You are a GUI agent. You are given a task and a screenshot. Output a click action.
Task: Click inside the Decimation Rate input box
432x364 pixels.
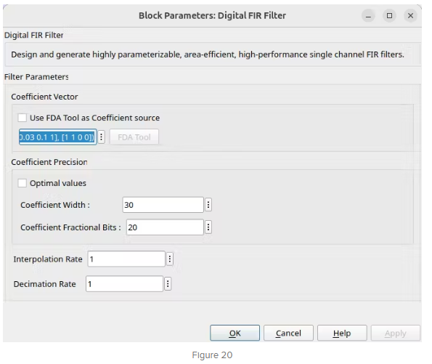tap(125, 284)
